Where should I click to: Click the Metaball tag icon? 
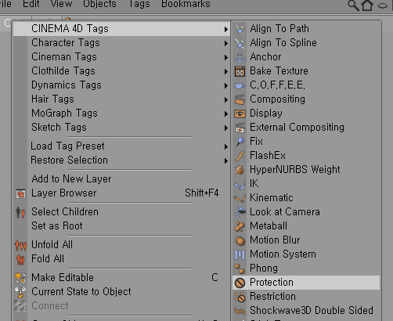[x=240, y=226]
